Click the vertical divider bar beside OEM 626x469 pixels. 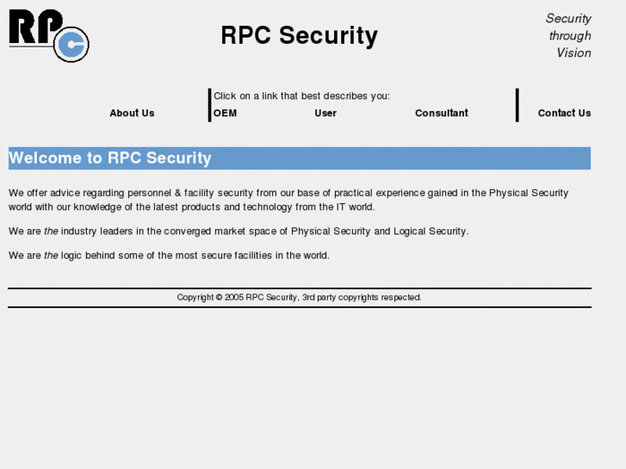click(x=209, y=105)
